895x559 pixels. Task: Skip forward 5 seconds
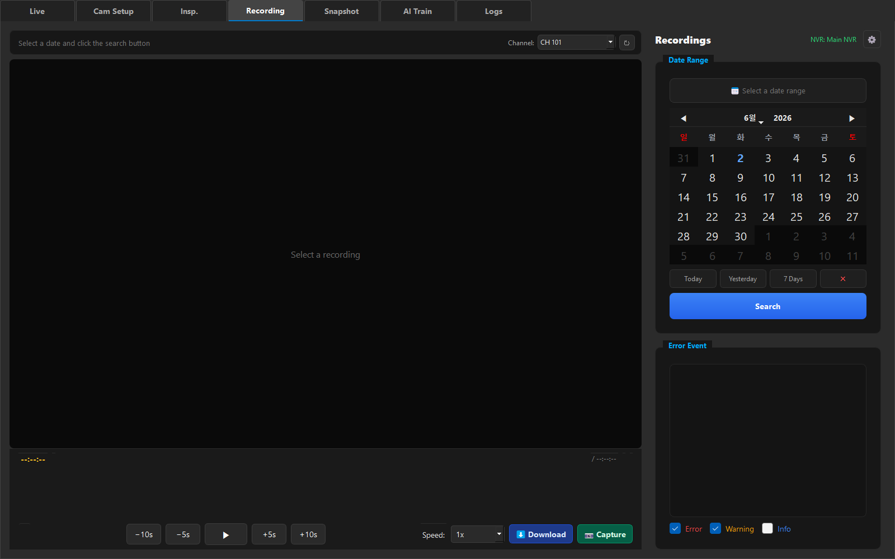[269, 534]
